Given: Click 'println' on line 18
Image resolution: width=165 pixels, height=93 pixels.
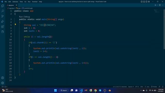Looking at the screenshot, I should coord(51,63).
